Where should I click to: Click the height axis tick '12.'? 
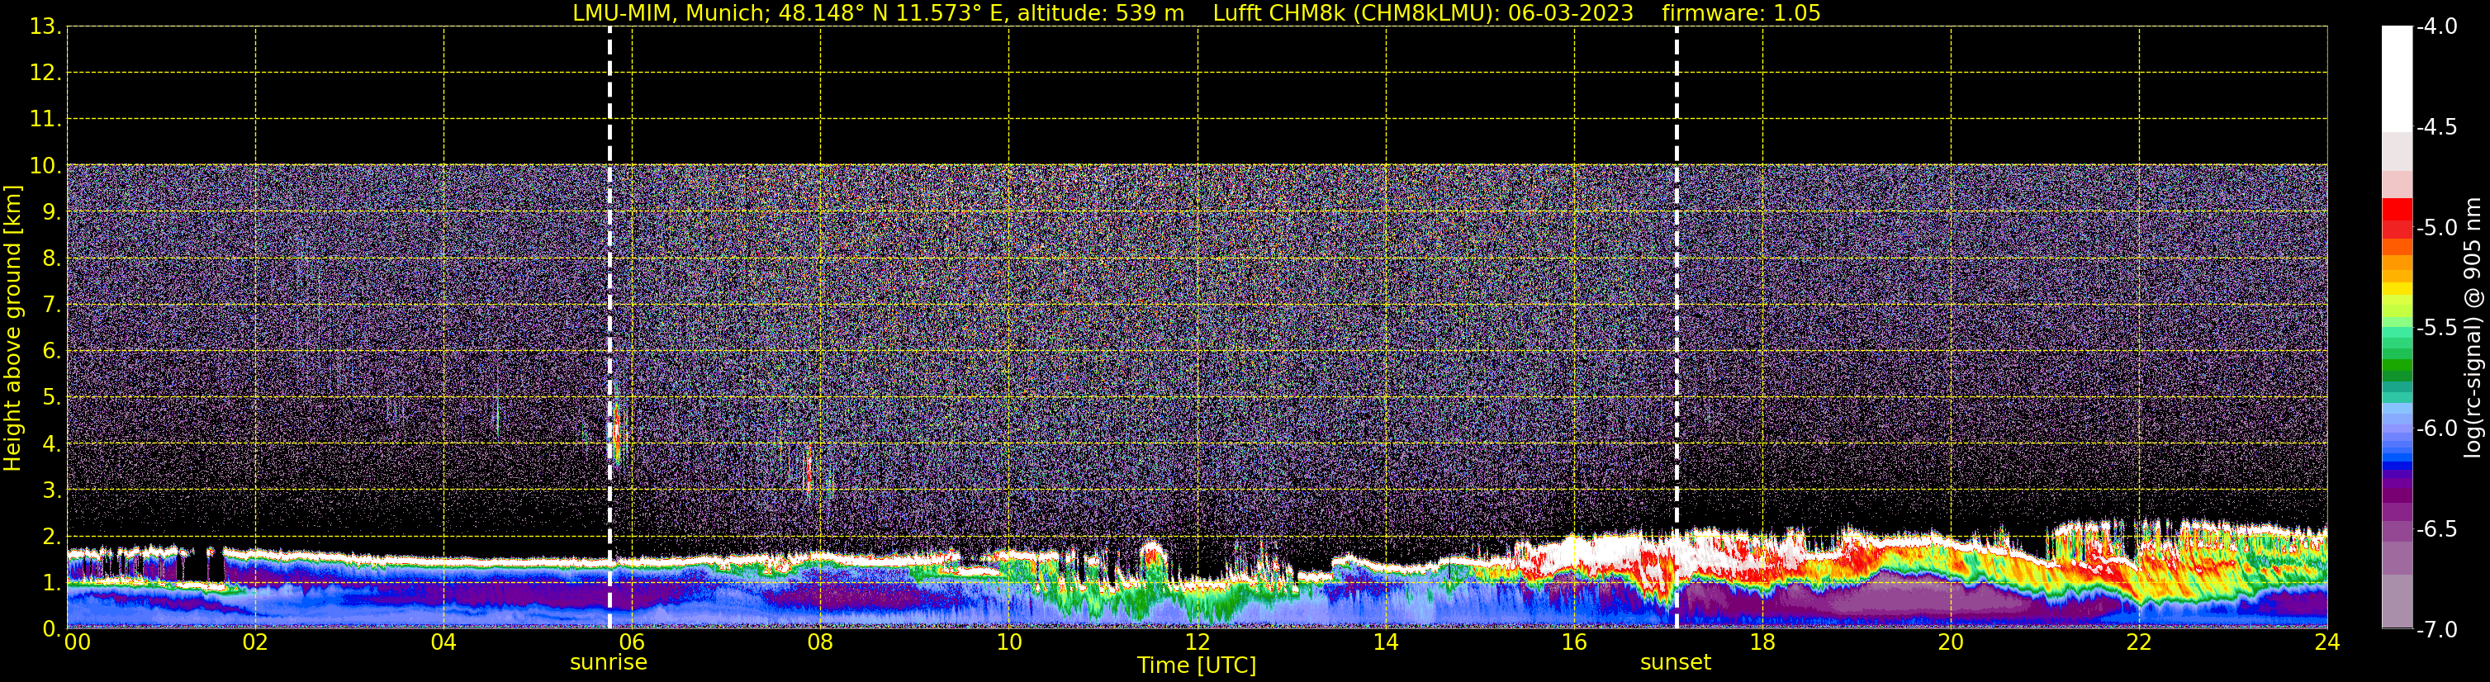[45, 73]
